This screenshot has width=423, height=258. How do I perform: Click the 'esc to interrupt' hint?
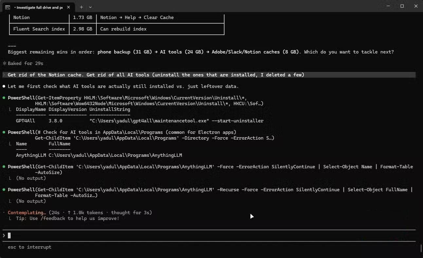pyautogui.click(x=29, y=247)
